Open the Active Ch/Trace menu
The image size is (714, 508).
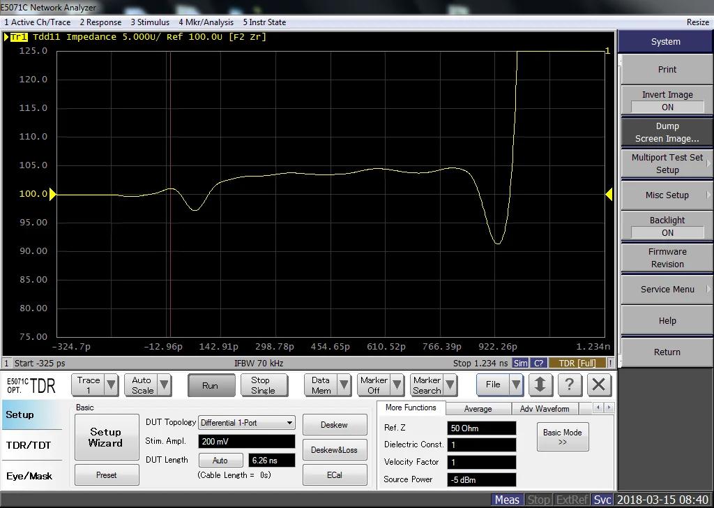click(x=38, y=22)
